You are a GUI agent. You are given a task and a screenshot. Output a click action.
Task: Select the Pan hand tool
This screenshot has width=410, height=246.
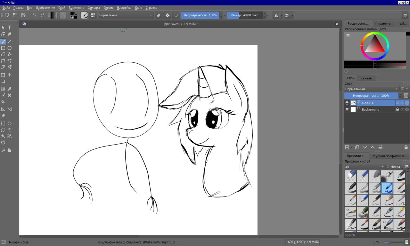coord(10,150)
